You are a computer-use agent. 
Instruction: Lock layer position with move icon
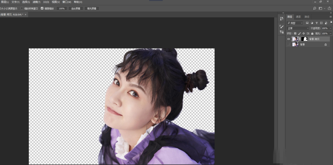coord(304,34)
